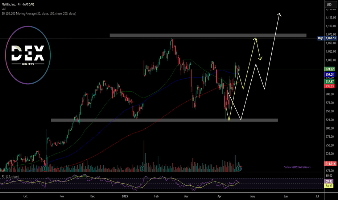Viewport: 338px width, 200px height.
Task: Click the 1,100.00 price scale tick
Action: [331, 26]
